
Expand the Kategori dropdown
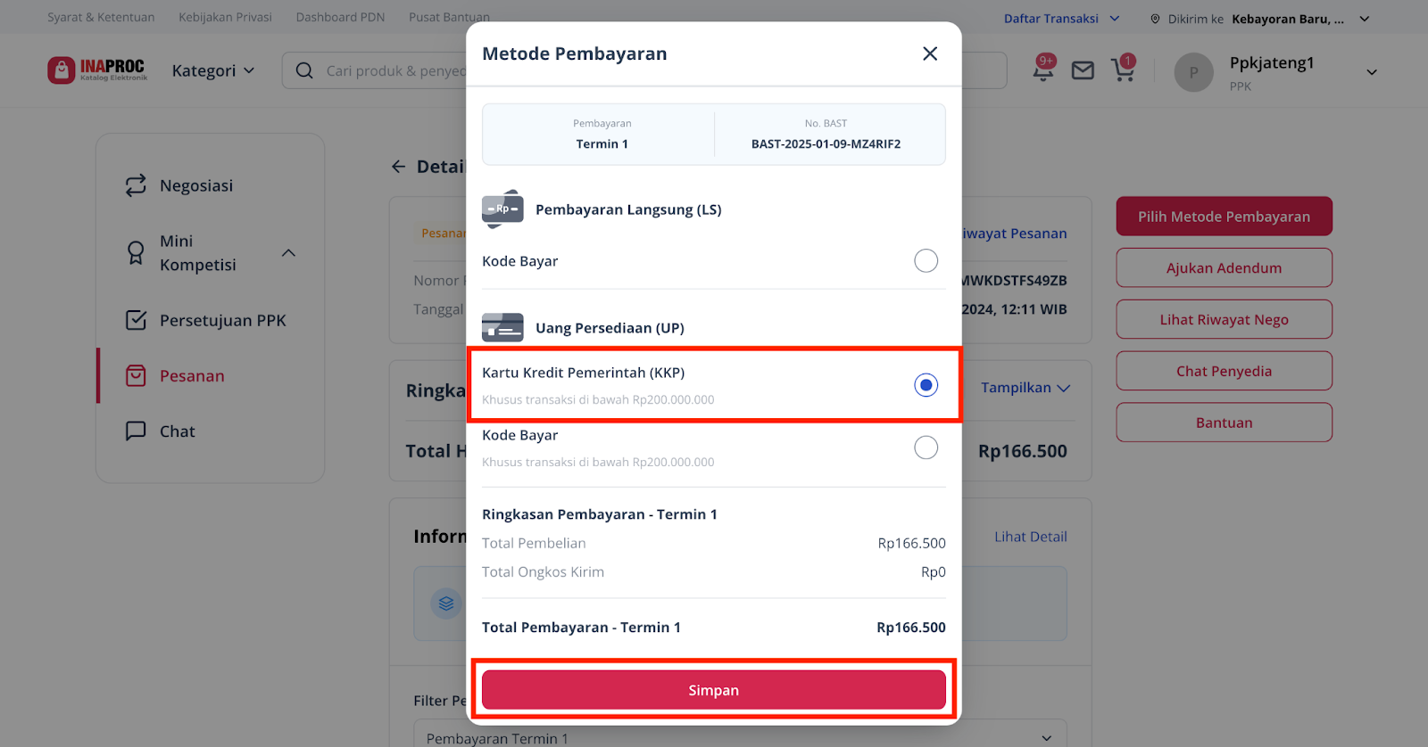coord(213,70)
